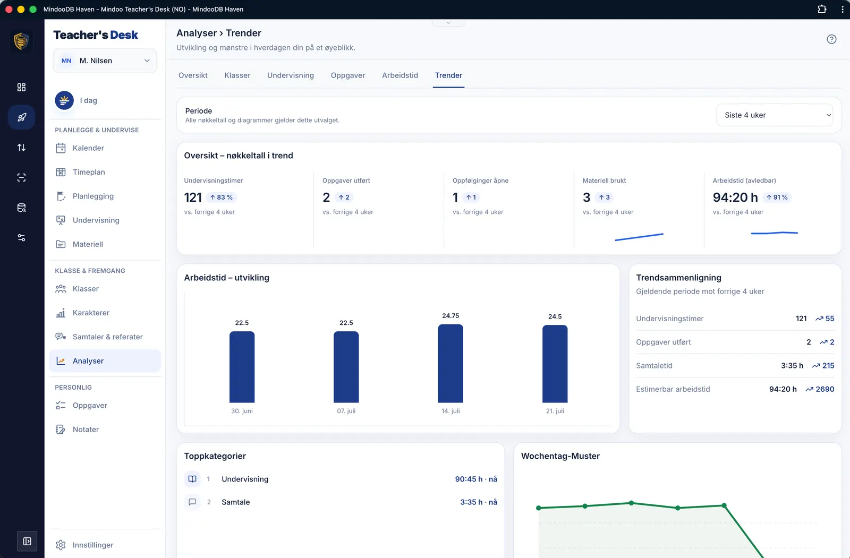Click the help question mark icon
This screenshot has width=850, height=558.
coord(831,39)
